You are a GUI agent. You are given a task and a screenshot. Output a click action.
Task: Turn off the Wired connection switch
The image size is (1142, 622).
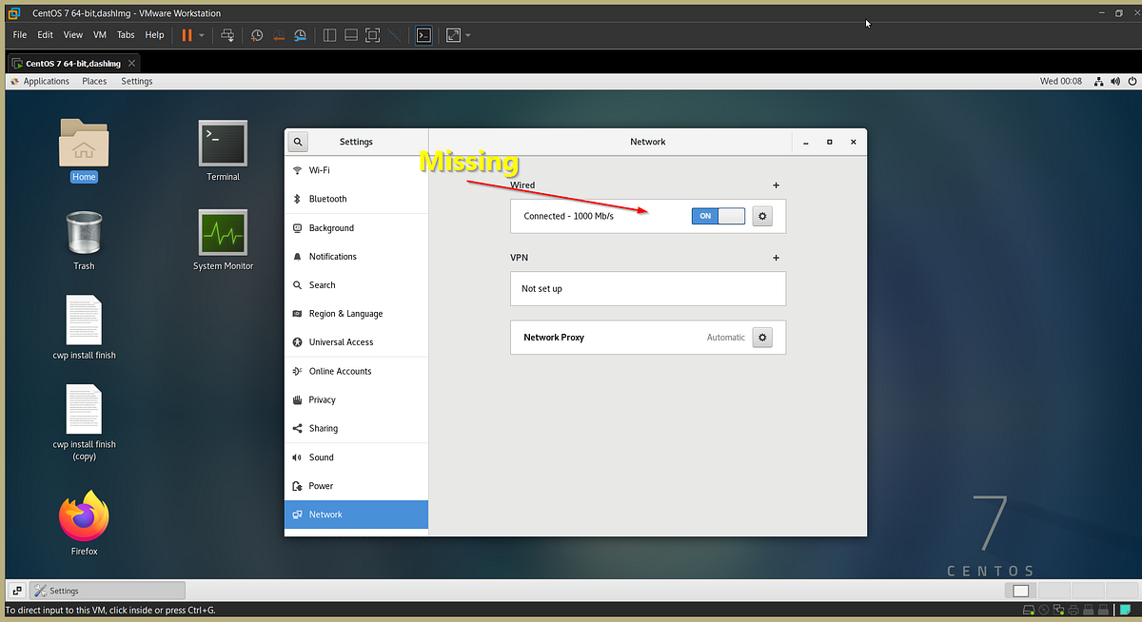tap(718, 216)
